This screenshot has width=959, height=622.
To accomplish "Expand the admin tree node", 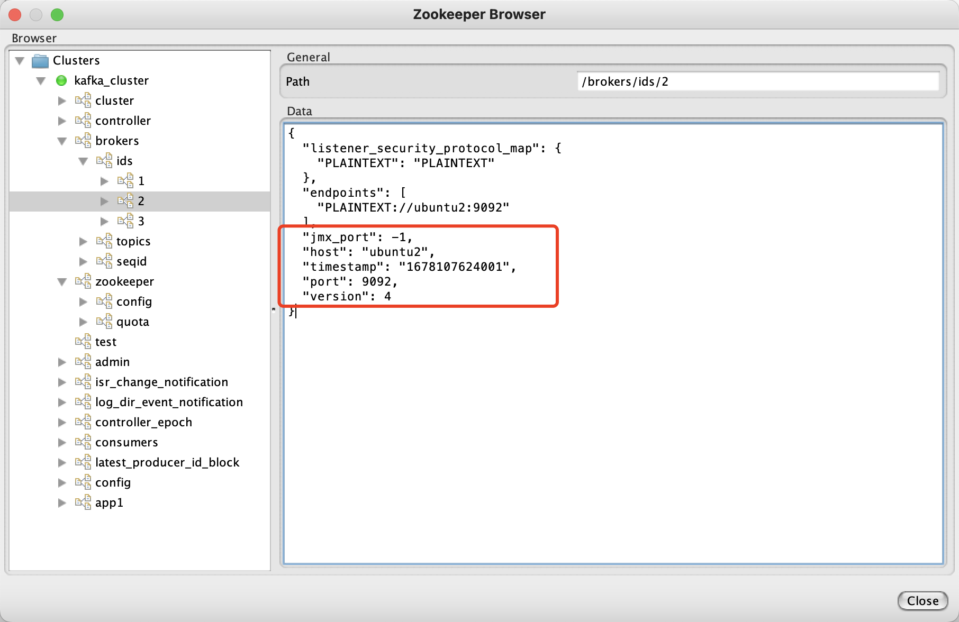I will (x=62, y=362).
